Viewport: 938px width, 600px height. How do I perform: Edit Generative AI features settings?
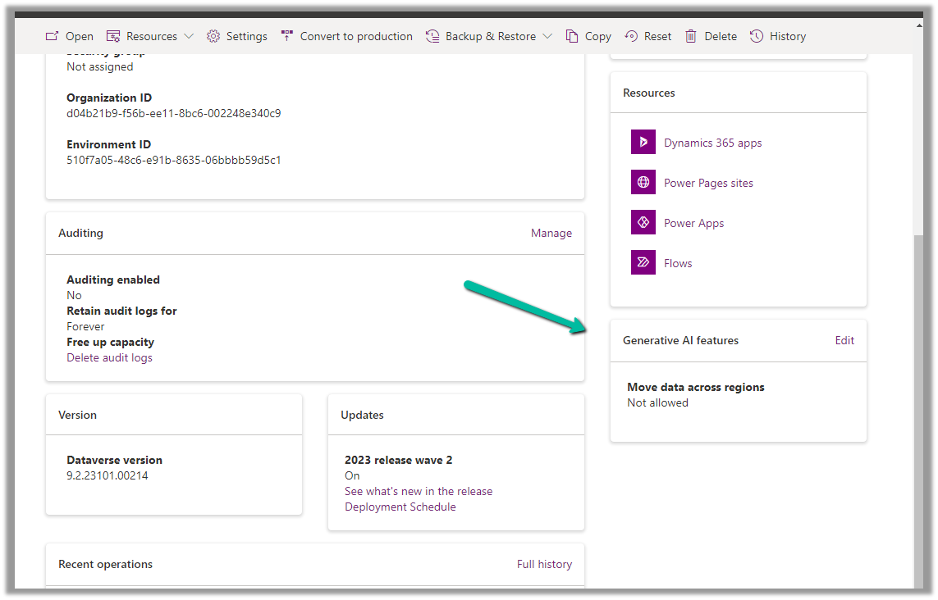(x=844, y=340)
